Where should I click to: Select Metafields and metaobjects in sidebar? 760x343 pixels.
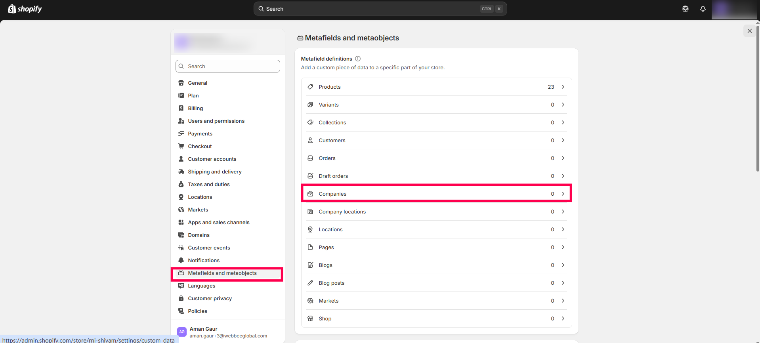click(x=222, y=273)
